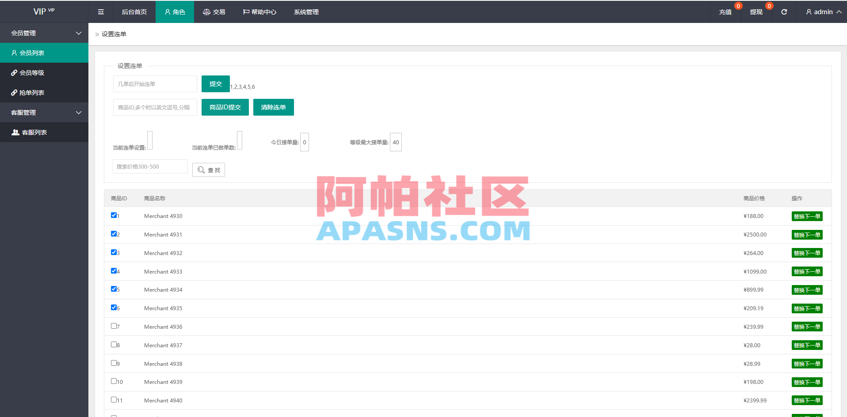This screenshot has height=417, width=847.
Task: Check the checkbox for Merchant 4936
Action: click(114, 326)
